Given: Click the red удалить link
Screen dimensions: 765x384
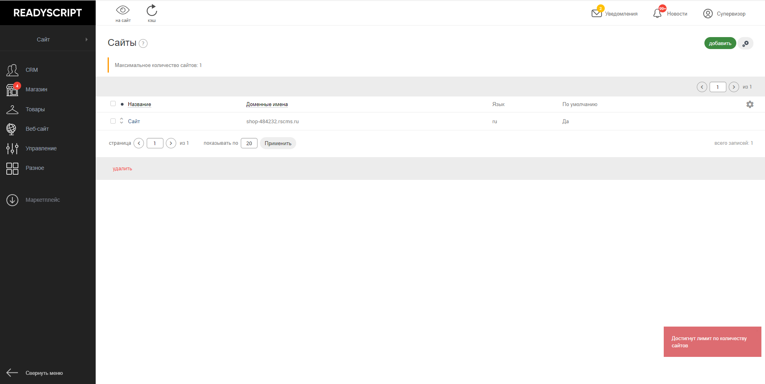Looking at the screenshot, I should (x=122, y=169).
